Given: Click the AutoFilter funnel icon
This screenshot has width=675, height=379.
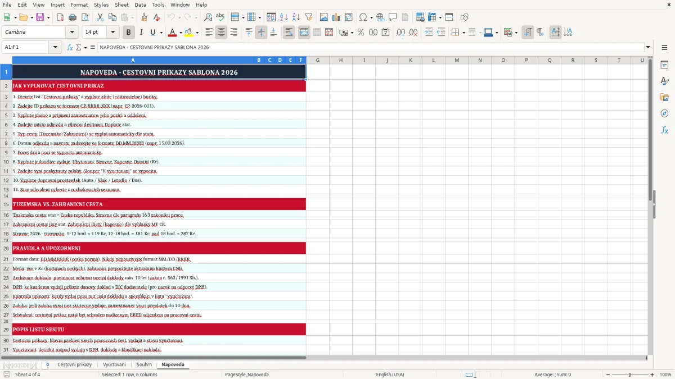Looking at the screenshot, I should click(x=309, y=17).
